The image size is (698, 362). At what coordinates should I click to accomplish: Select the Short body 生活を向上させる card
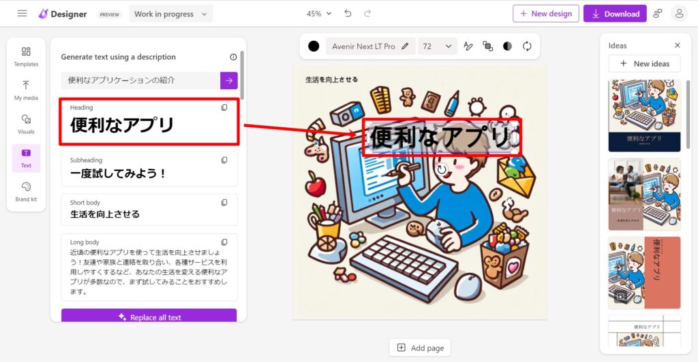[149, 210]
